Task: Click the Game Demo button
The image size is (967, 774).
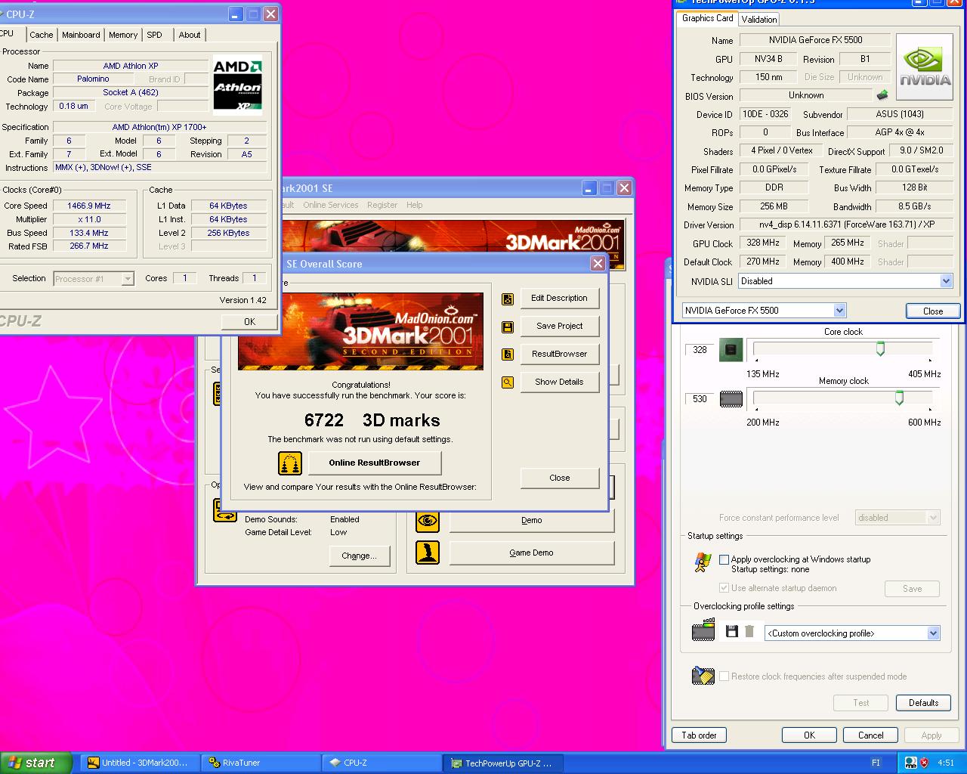Action: point(531,553)
